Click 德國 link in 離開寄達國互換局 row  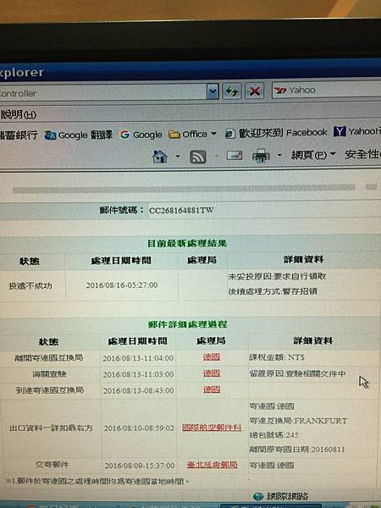[x=212, y=357]
